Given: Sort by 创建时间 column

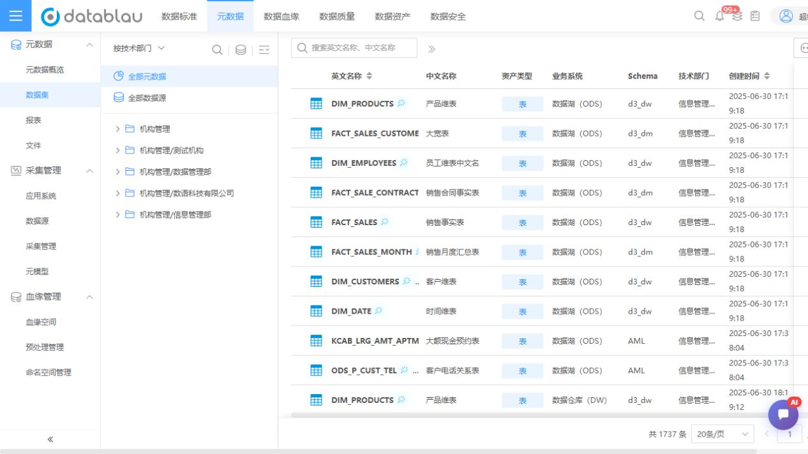Looking at the screenshot, I should pos(767,76).
